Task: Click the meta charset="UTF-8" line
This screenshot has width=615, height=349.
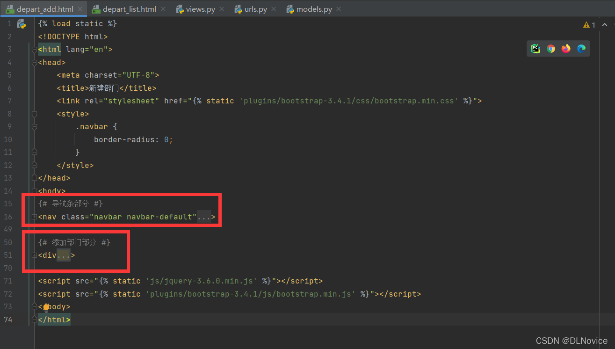Action: pos(109,75)
